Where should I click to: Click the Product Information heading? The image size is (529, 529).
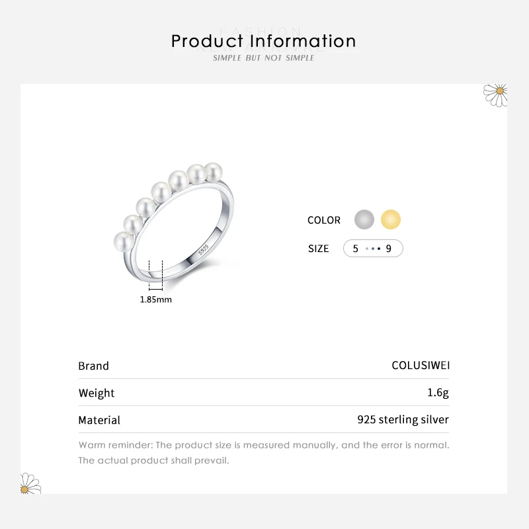click(264, 41)
